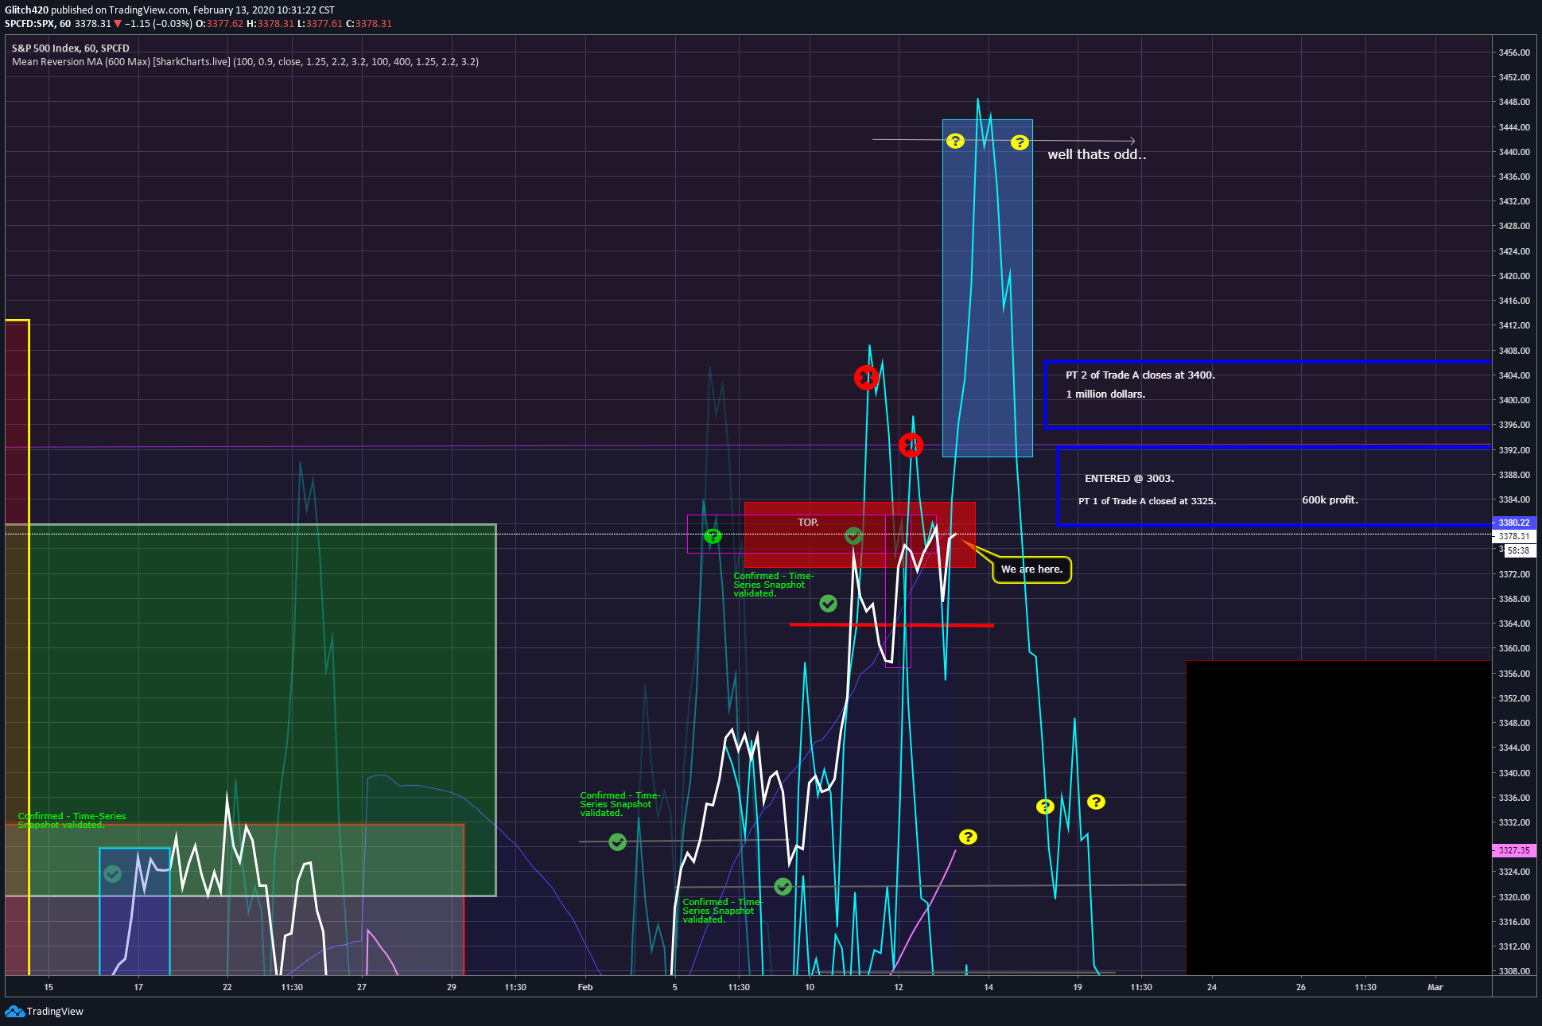The height and width of the screenshot is (1026, 1542).
Task: Select the '15' date axis label
Action: click(x=49, y=987)
